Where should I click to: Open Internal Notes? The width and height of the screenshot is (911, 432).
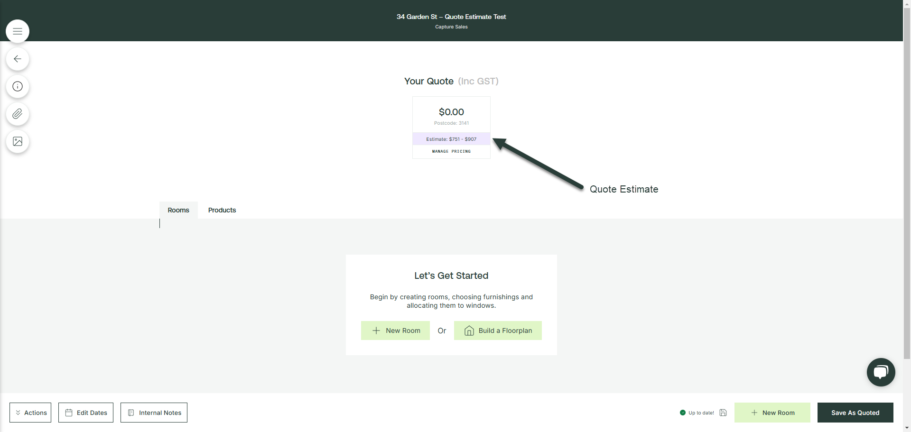coord(154,413)
